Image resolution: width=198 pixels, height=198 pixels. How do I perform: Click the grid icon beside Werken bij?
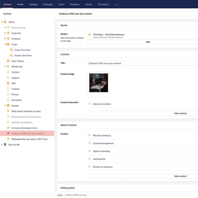point(8,66)
